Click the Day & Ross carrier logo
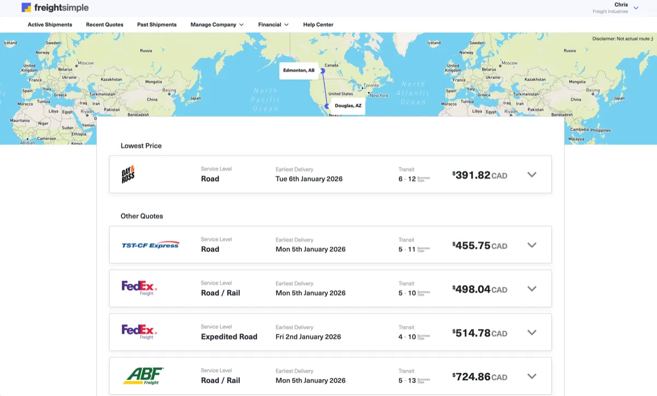The width and height of the screenshot is (657, 396). pos(128,175)
